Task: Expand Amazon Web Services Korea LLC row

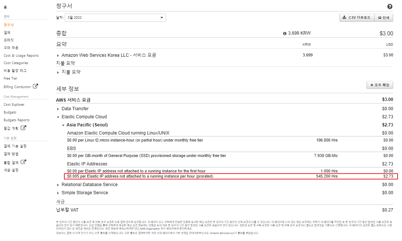Action: pyautogui.click(x=58, y=55)
